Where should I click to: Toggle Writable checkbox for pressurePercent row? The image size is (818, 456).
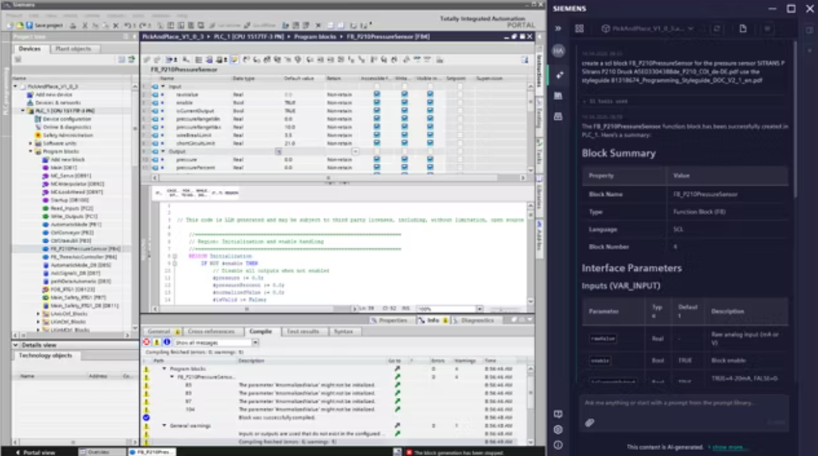[404, 167]
